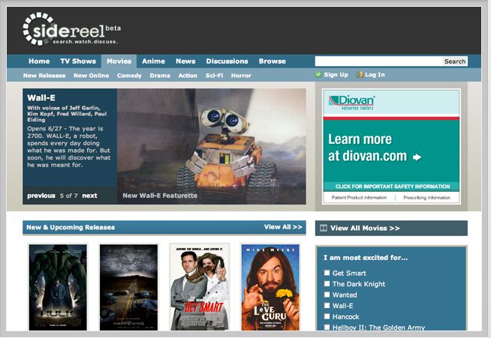Go to the News tab
This screenshot has height=338, width=491.
tap(185, 61)
